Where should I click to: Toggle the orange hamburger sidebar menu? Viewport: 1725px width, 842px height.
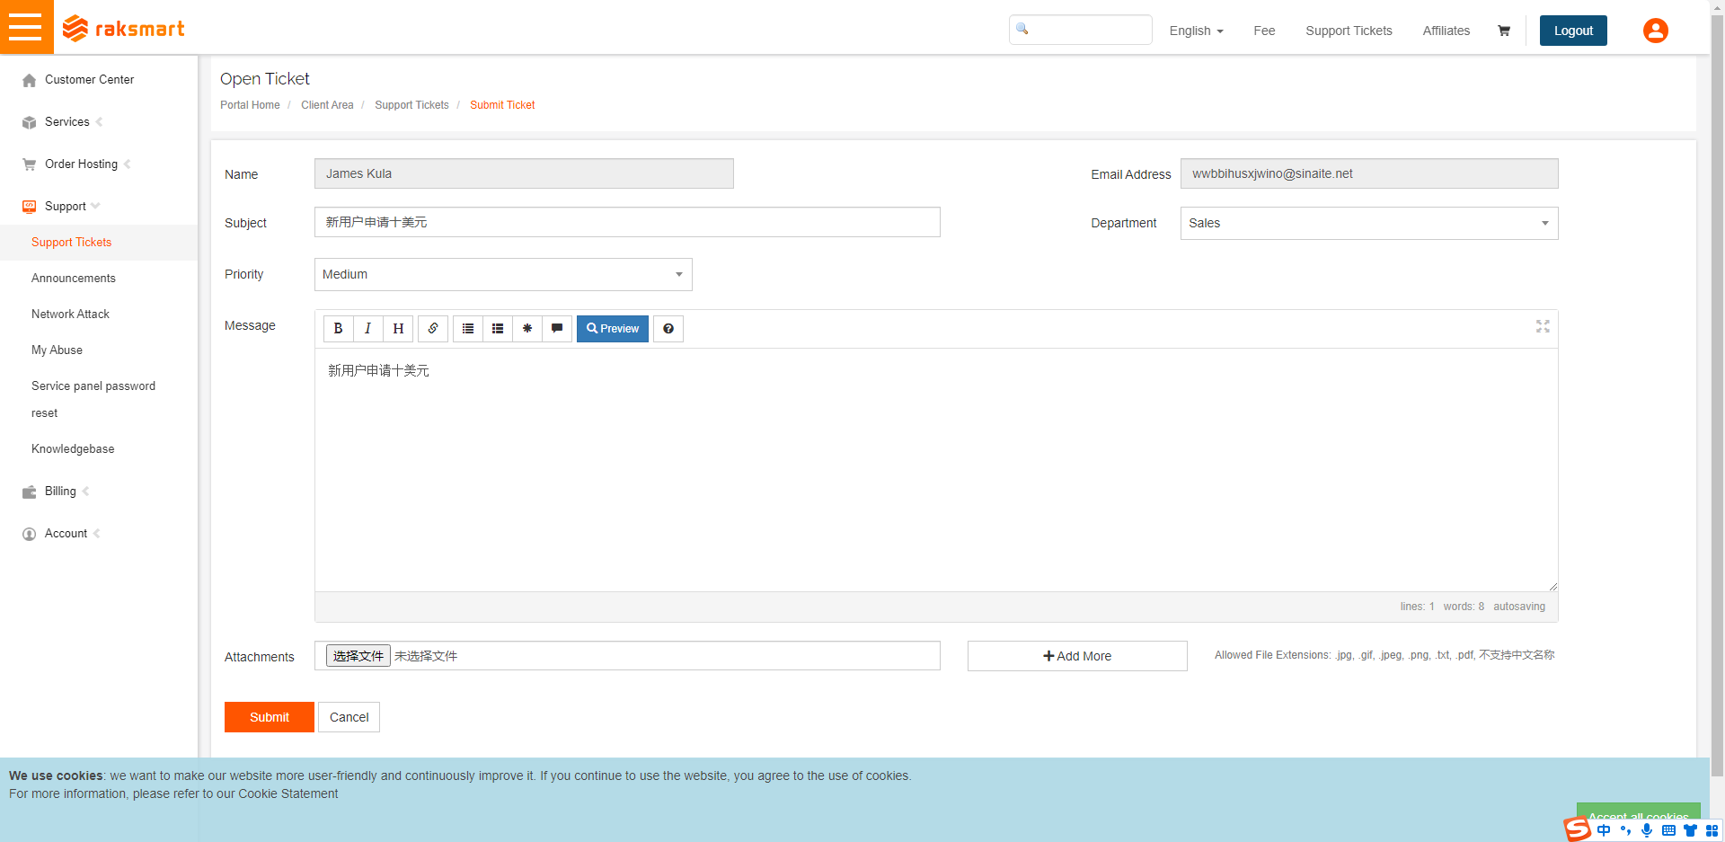[x=26, y=27]
